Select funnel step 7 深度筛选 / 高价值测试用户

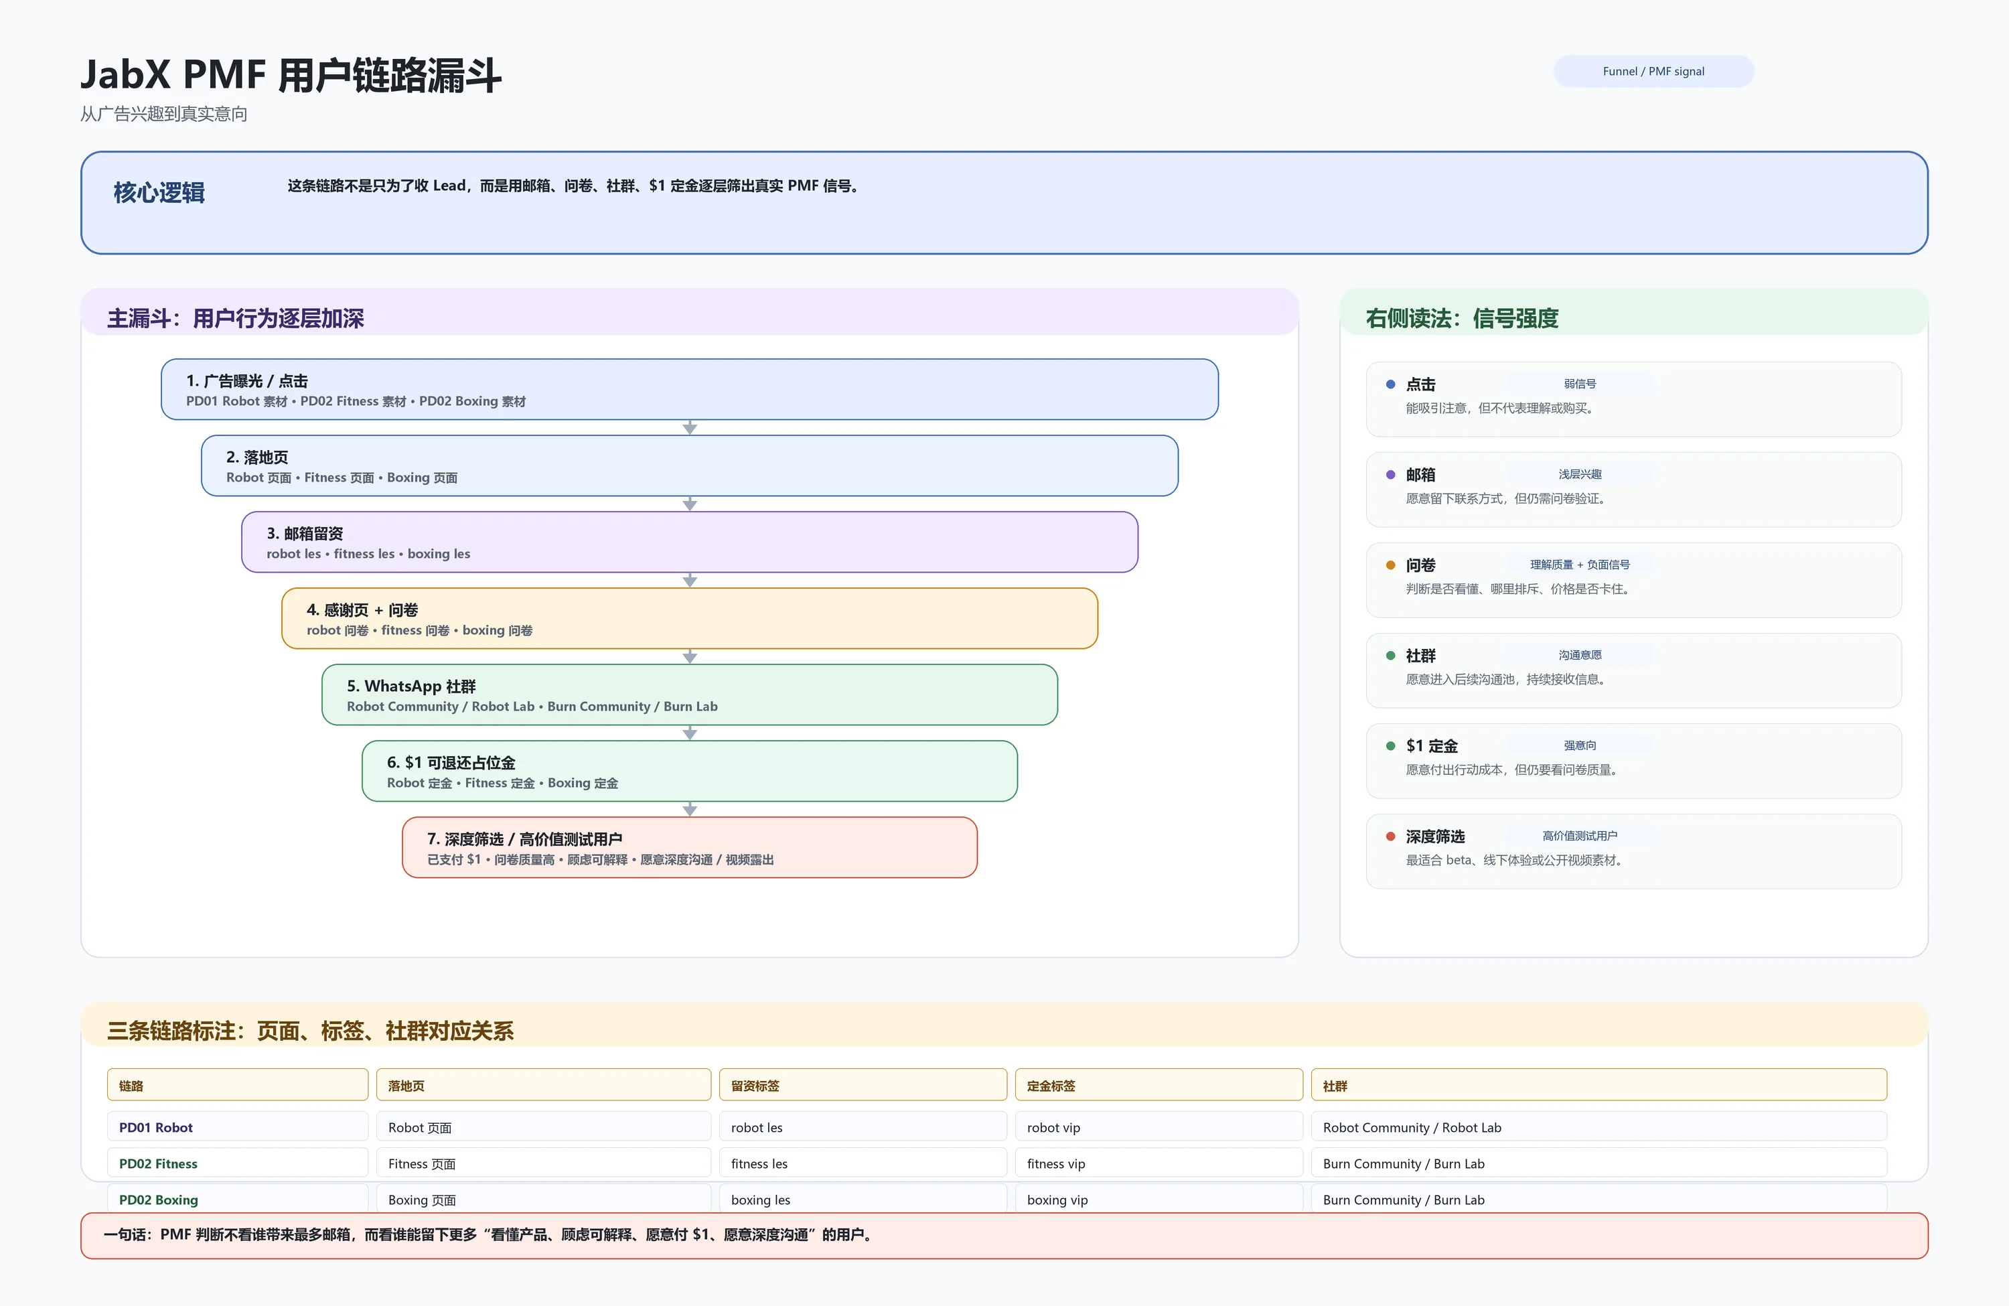[689, 848]
